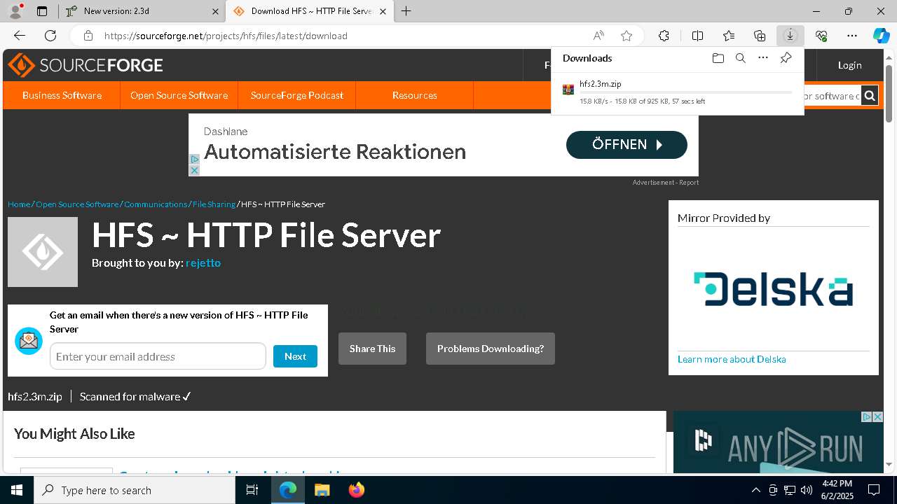Click the ÖFFNEN ad button

(626, 145)
